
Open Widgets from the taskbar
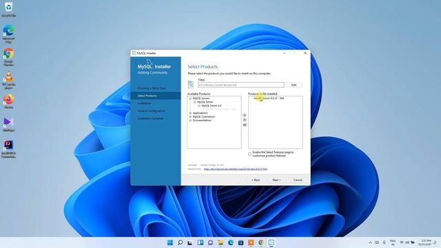(x=201, y=242)
